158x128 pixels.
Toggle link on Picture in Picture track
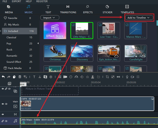6,89
